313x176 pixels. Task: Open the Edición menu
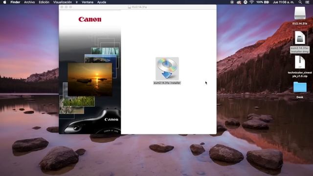coord(44,2)
